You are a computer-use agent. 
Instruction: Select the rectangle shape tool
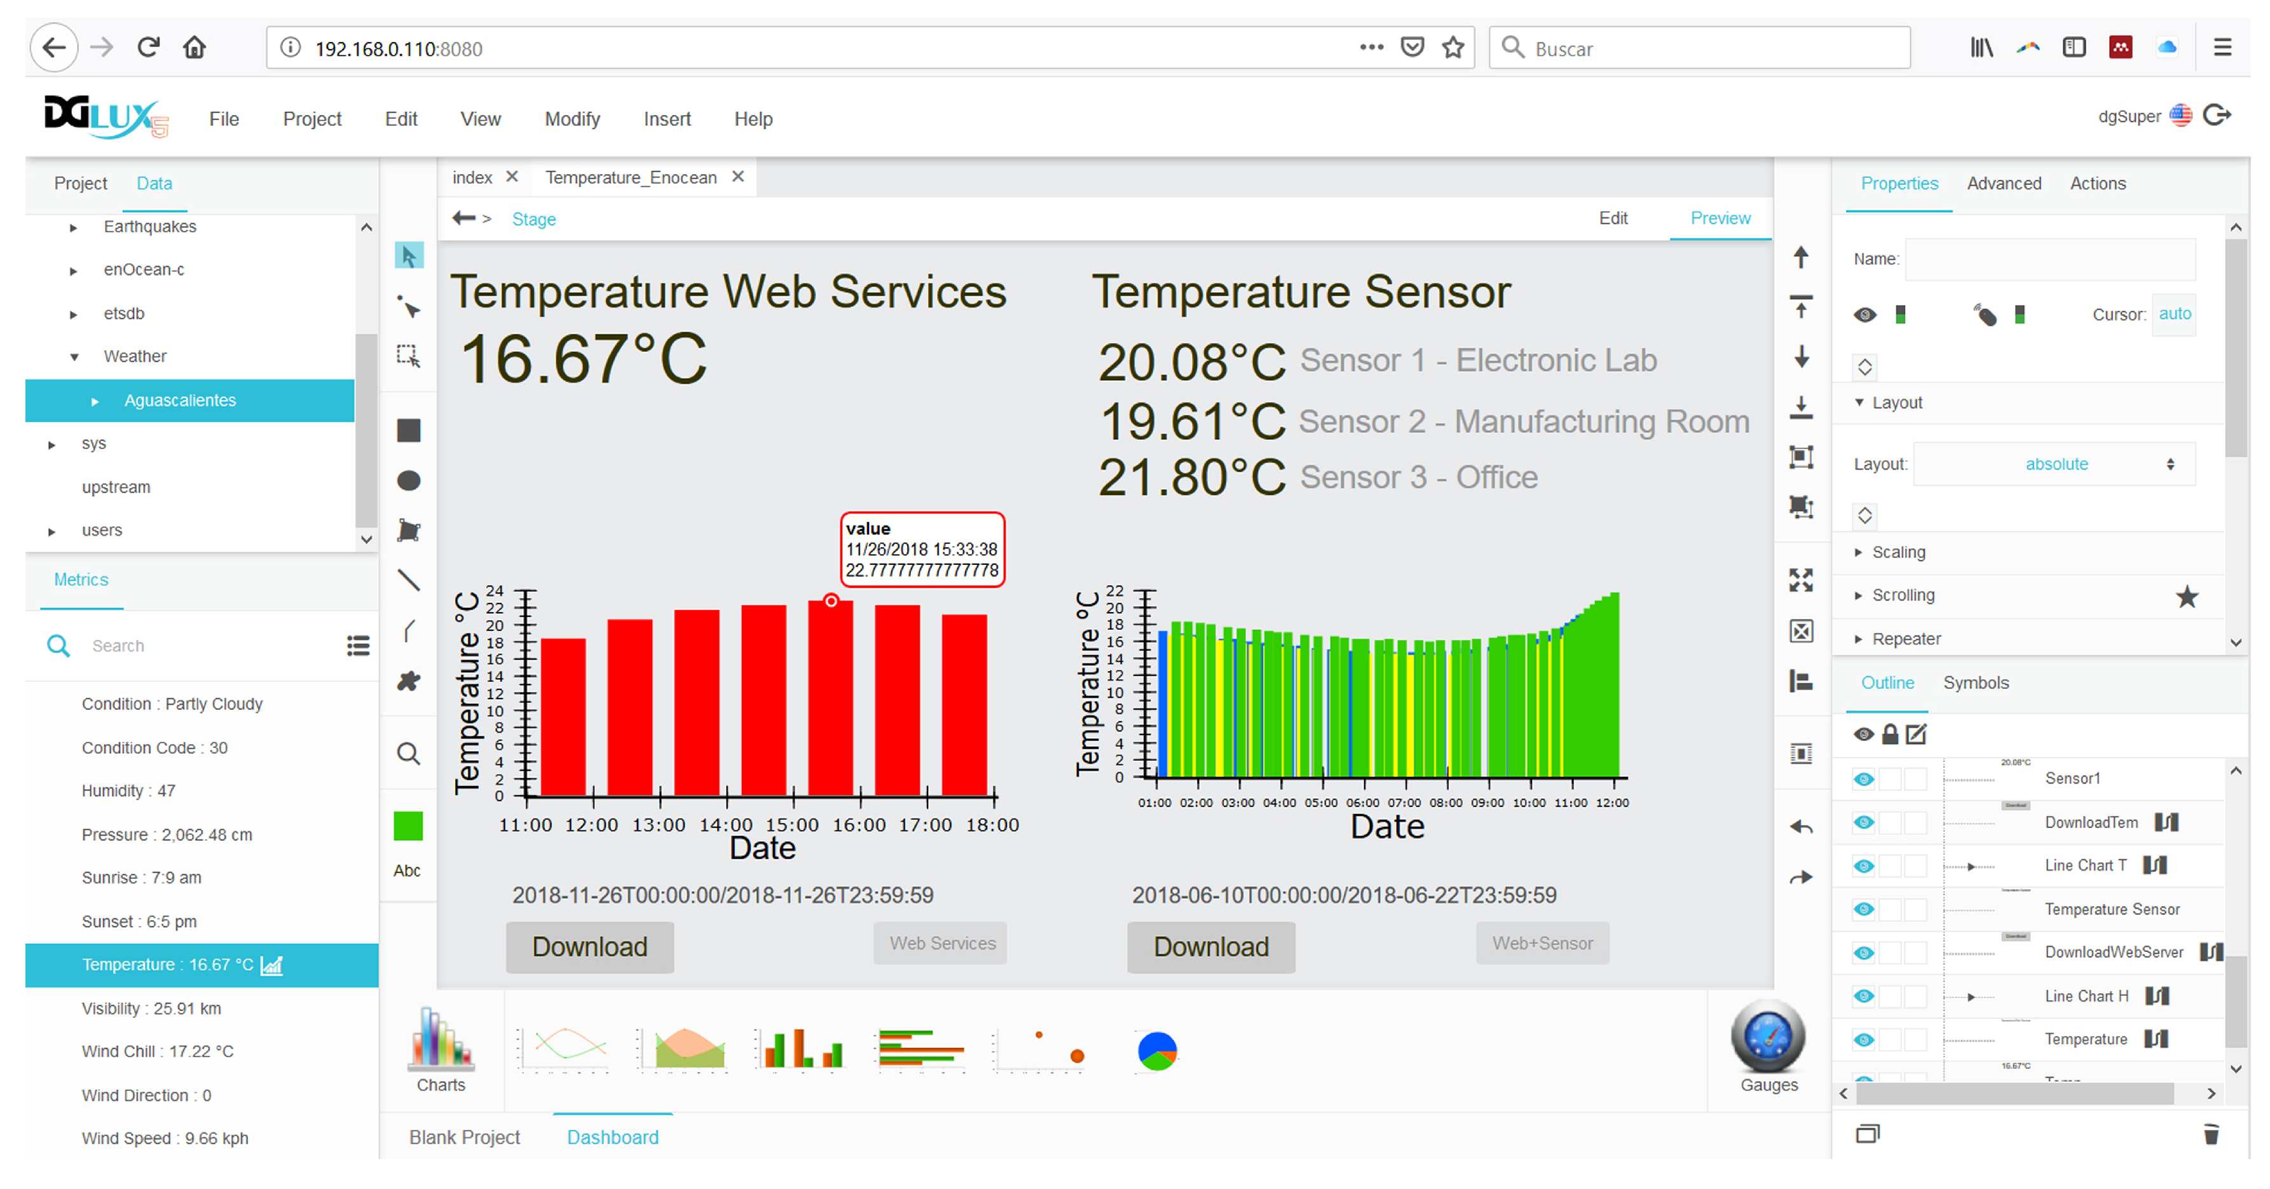pyautogui.click(x=408, y=431)
